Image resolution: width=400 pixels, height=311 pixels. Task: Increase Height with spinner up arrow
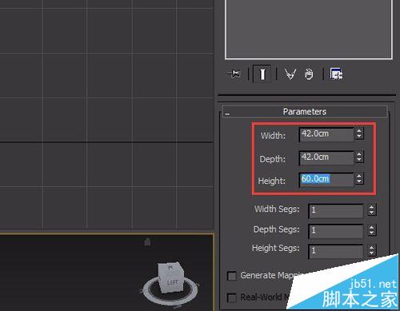(359, 176)
